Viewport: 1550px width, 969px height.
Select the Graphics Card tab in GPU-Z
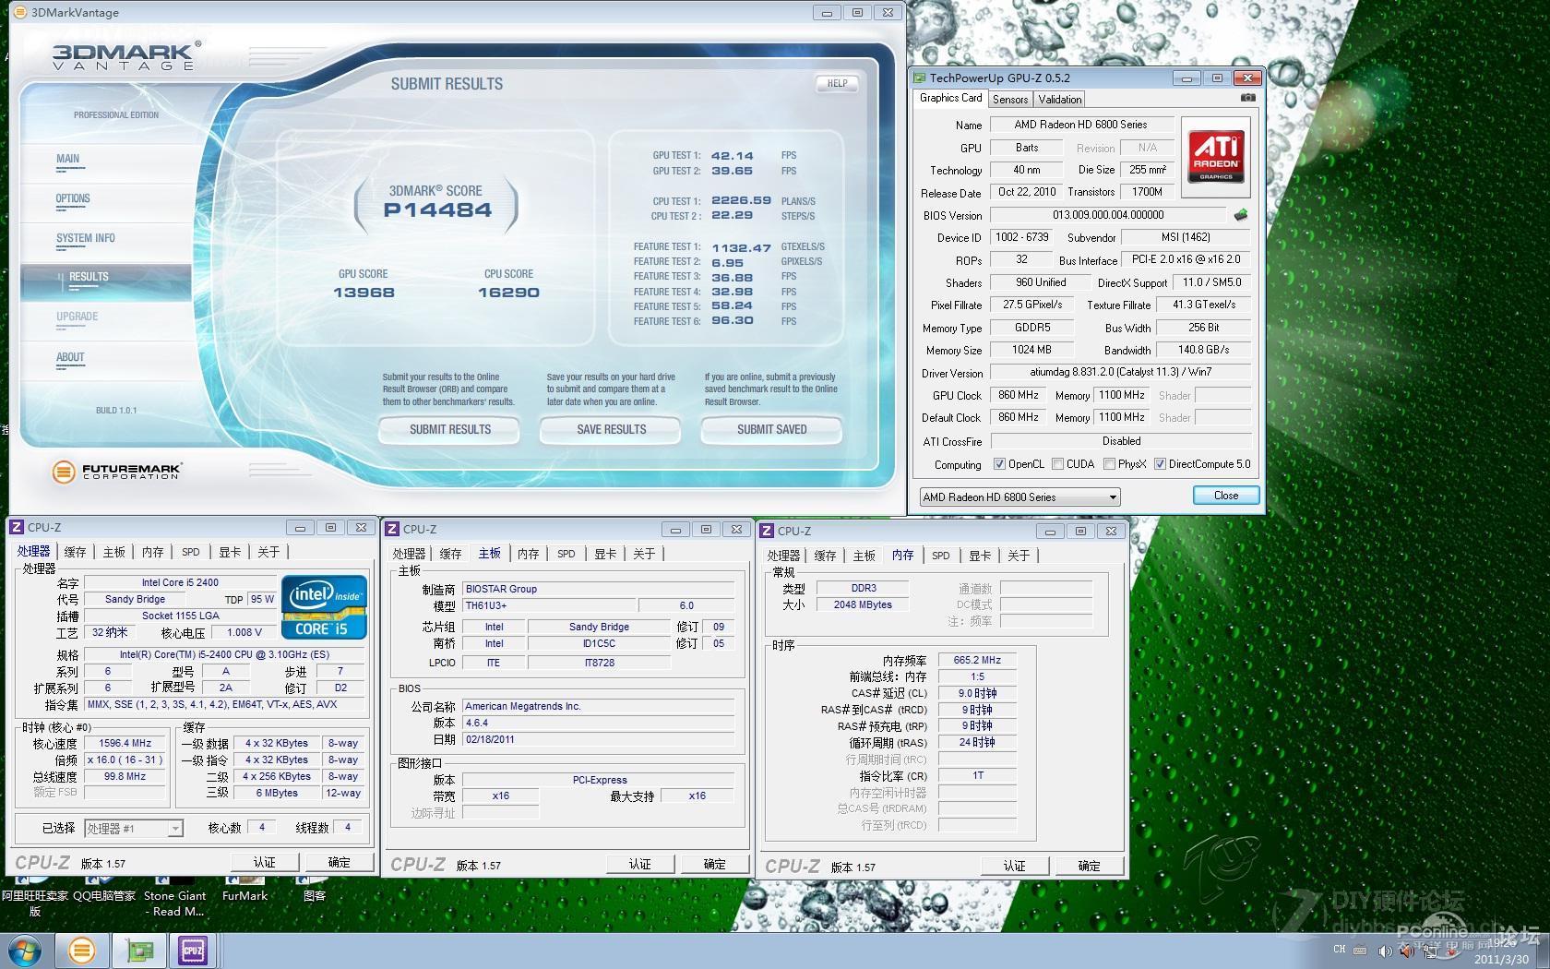(x=950, y=98)
